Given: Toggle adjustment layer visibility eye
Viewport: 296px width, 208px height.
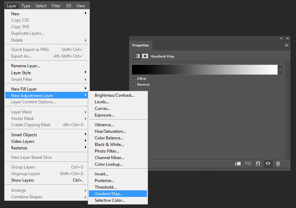Looking at the screenshot, I should (x=268, y=164).
